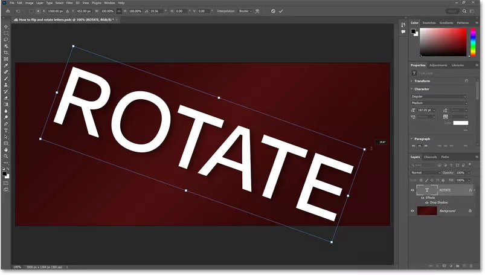Select the Rectangular Marquee tool
This screenshot has width=485, height=275.
coord(6,33)
